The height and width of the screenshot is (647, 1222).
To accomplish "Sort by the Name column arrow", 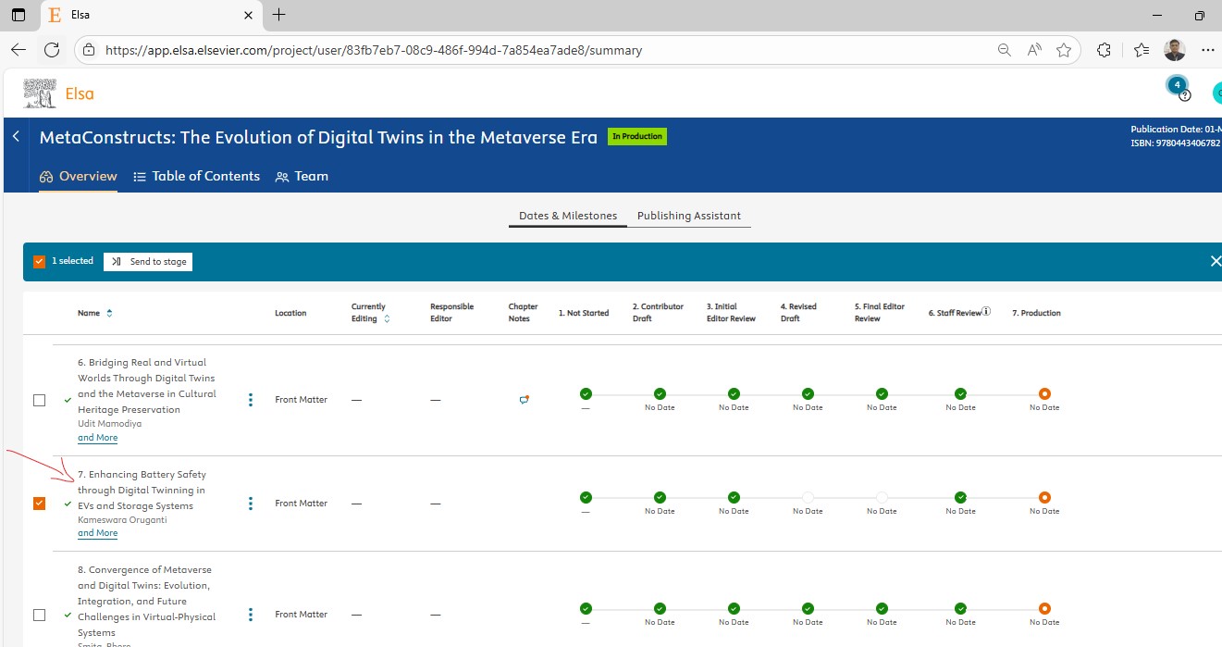I will [x=109, y=313].
